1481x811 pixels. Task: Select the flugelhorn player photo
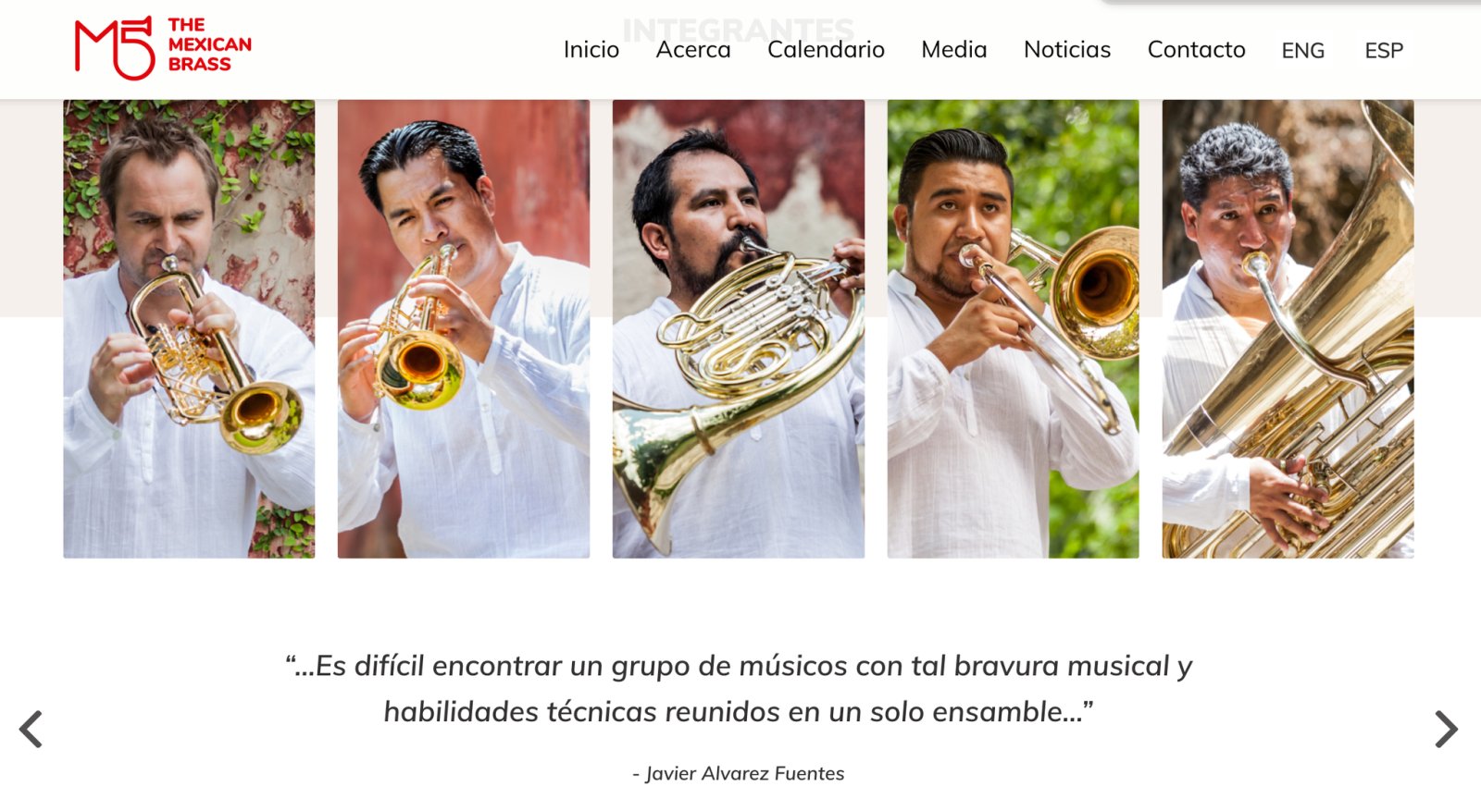[x=189, y=328]
